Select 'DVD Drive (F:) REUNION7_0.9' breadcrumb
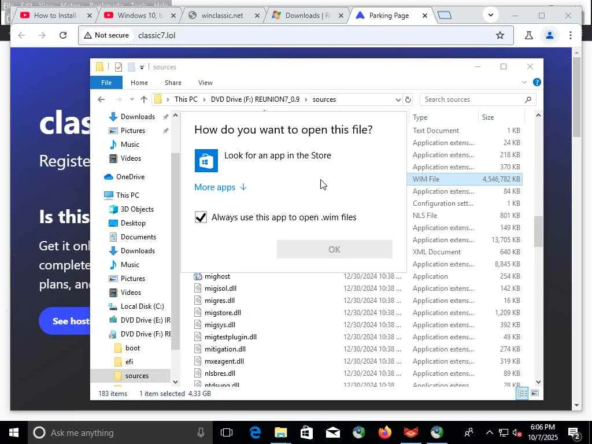This screenshot has height=444, width=592. click(x=255, y=99)
